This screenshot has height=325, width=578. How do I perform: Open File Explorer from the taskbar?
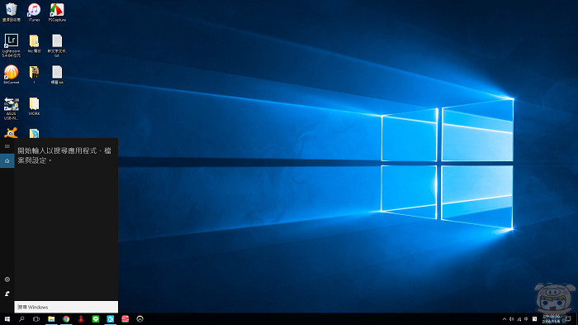click(51, 318)
